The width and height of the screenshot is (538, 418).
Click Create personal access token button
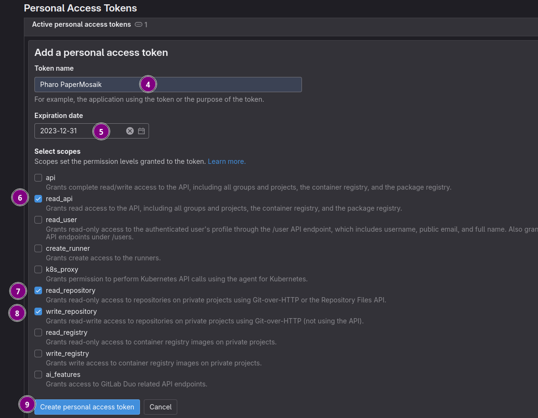[87, 407]
